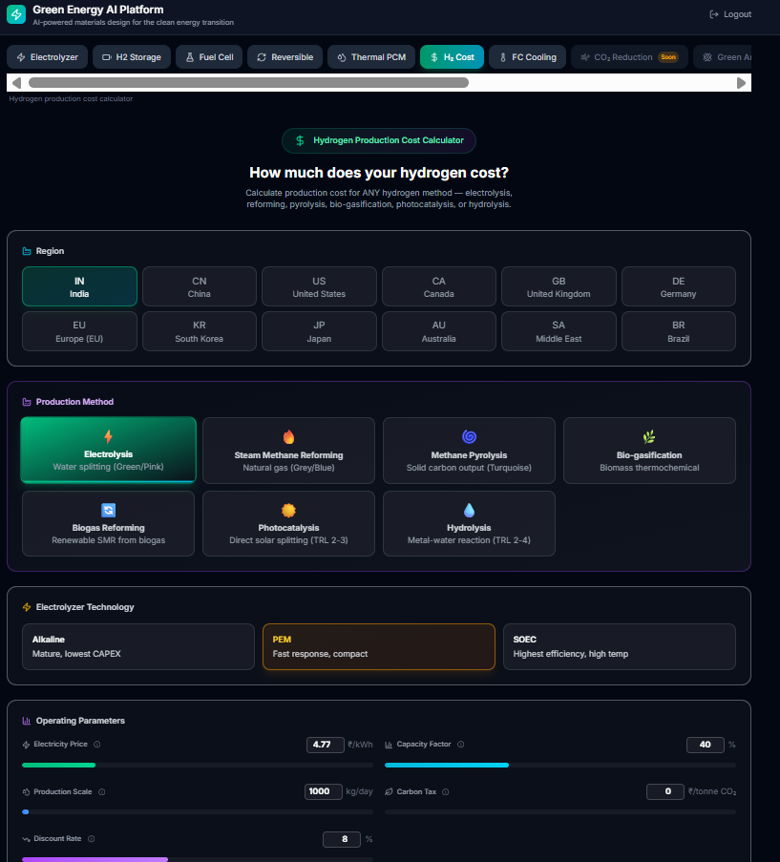
Task: Select India as the region
Action: (x=79, y=286)
